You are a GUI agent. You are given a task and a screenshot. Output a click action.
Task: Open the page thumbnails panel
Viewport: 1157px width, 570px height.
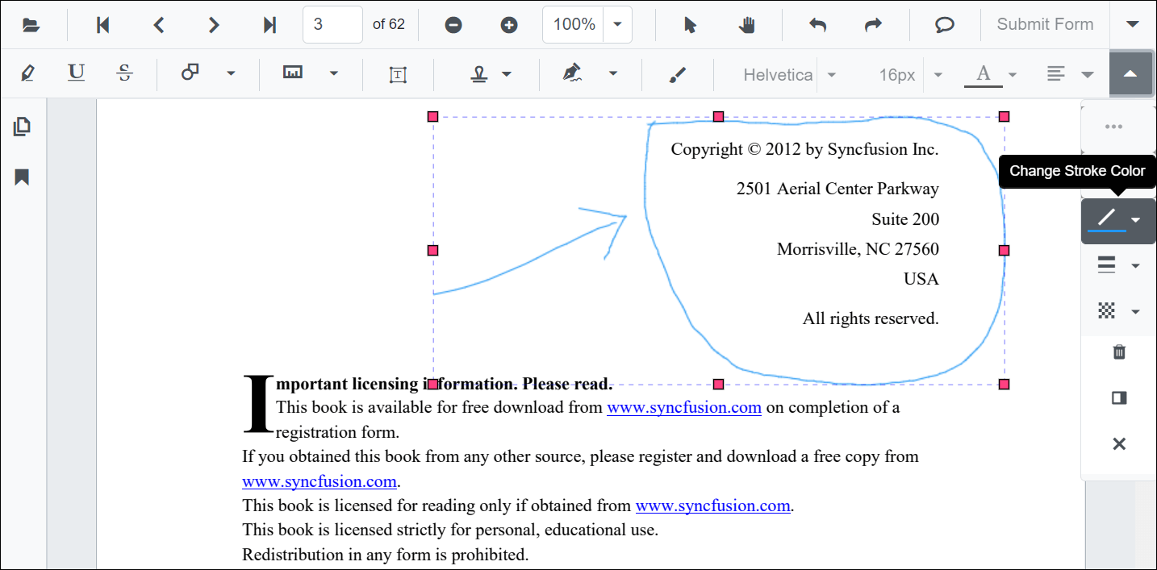22,127
